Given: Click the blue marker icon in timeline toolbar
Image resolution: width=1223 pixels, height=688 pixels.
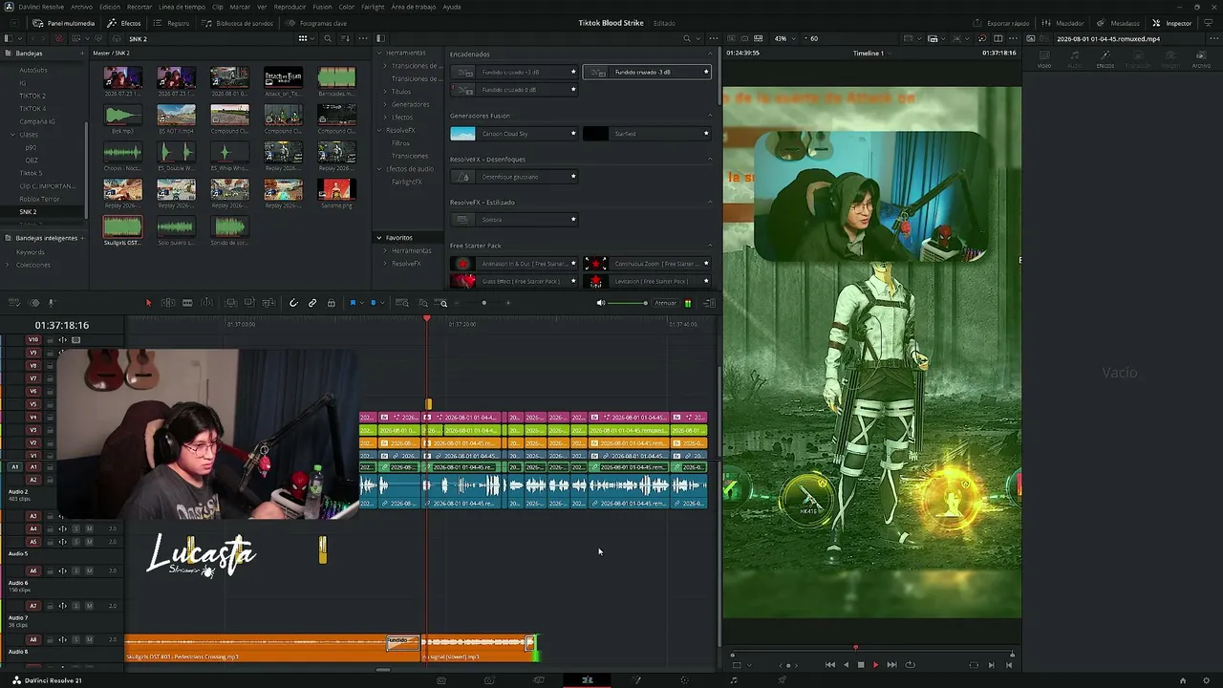Looking at the screenshot, I should [x=374, y=303].
